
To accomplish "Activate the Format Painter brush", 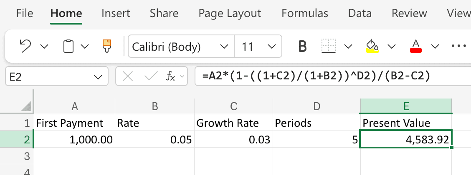I will click(107, 46).
